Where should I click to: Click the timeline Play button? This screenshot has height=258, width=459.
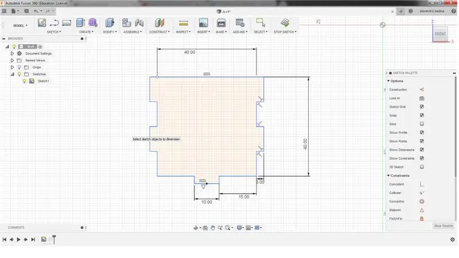(18, 240)
